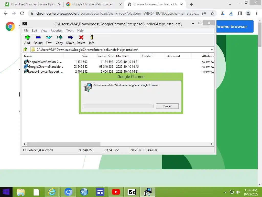Viewport: 262px width, 197px height.
Task: Sort files by the Size column
Action: [76, 56]
